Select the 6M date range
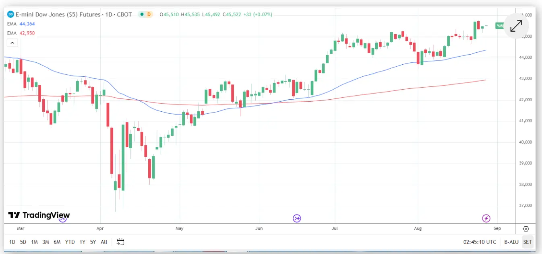This screenshot has height=254, width=542. (57, 242)
